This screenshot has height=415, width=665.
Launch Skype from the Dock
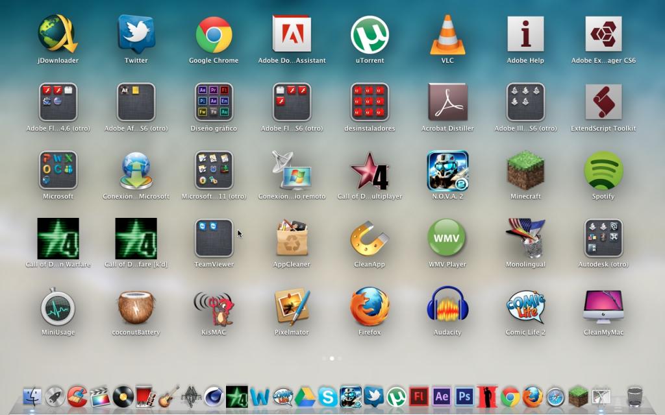[327, 397]
